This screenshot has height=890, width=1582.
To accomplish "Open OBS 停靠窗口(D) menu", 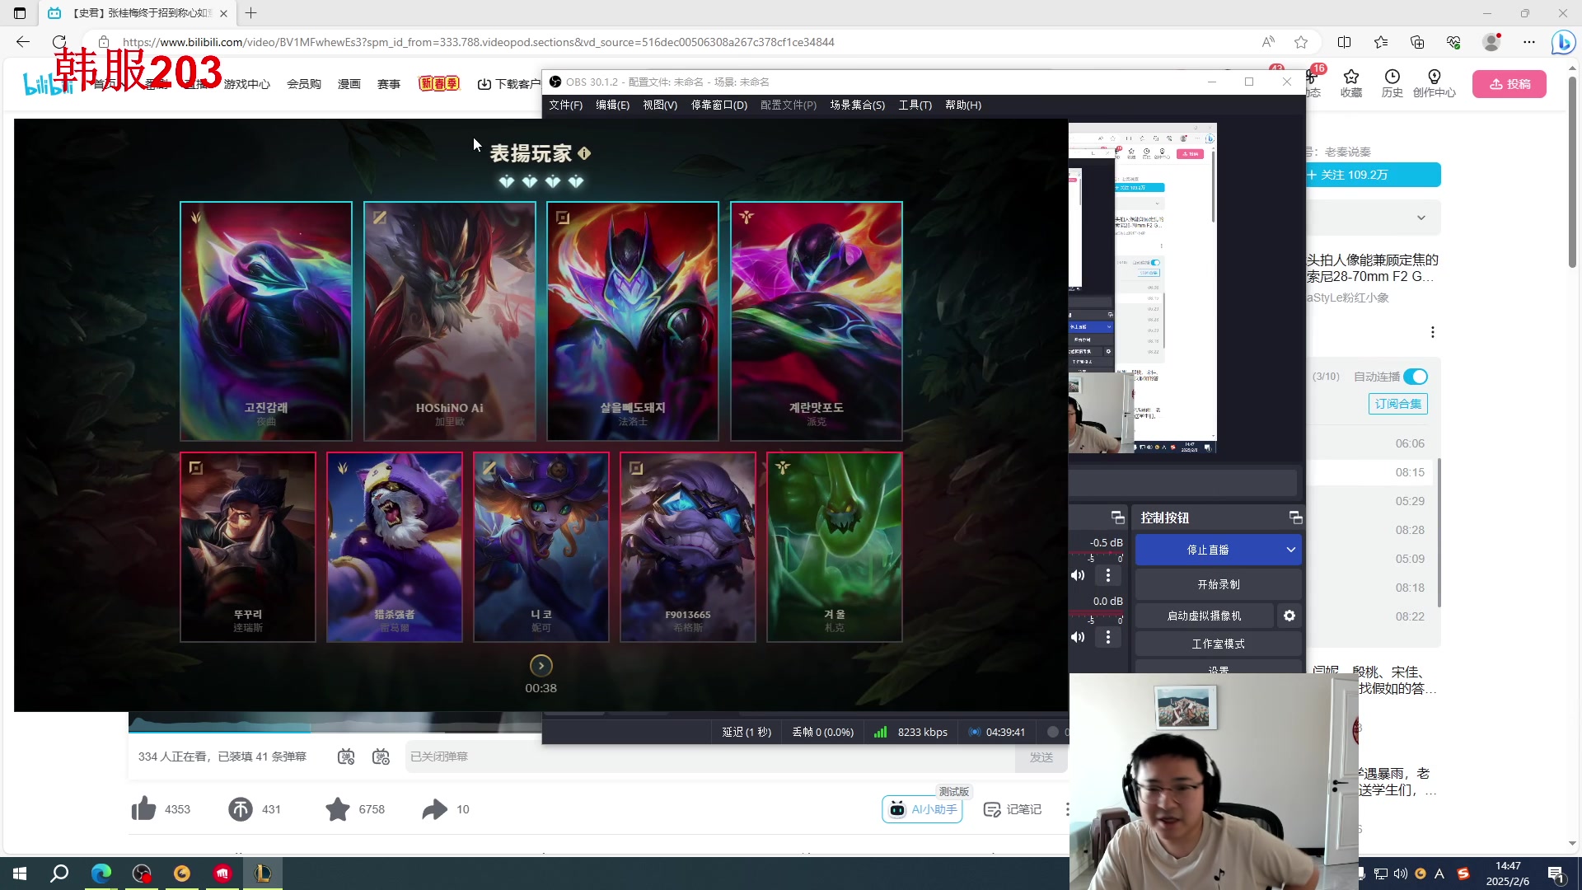I will tap(718, 105).
